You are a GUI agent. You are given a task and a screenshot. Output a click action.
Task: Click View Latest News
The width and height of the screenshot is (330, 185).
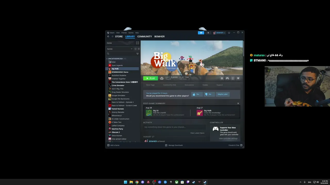197,133
